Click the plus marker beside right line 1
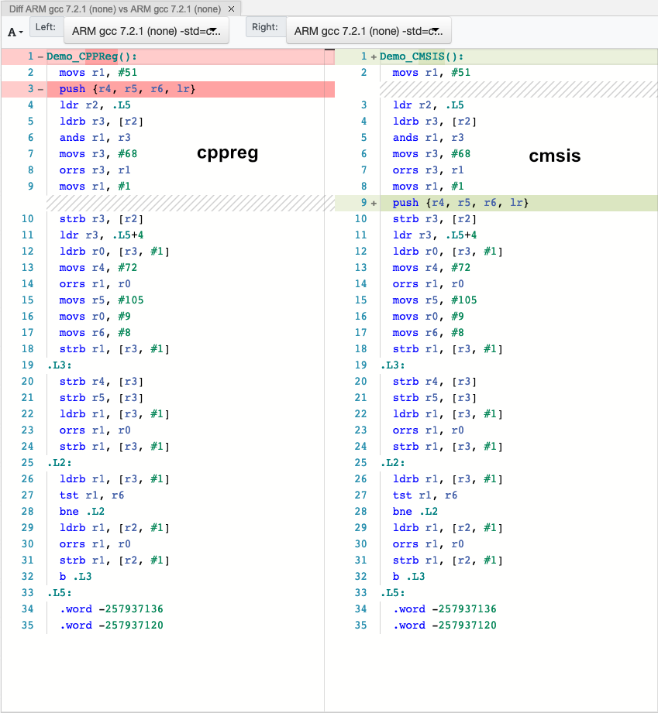Screen dimensions: 658x713 tap(374, 57)
